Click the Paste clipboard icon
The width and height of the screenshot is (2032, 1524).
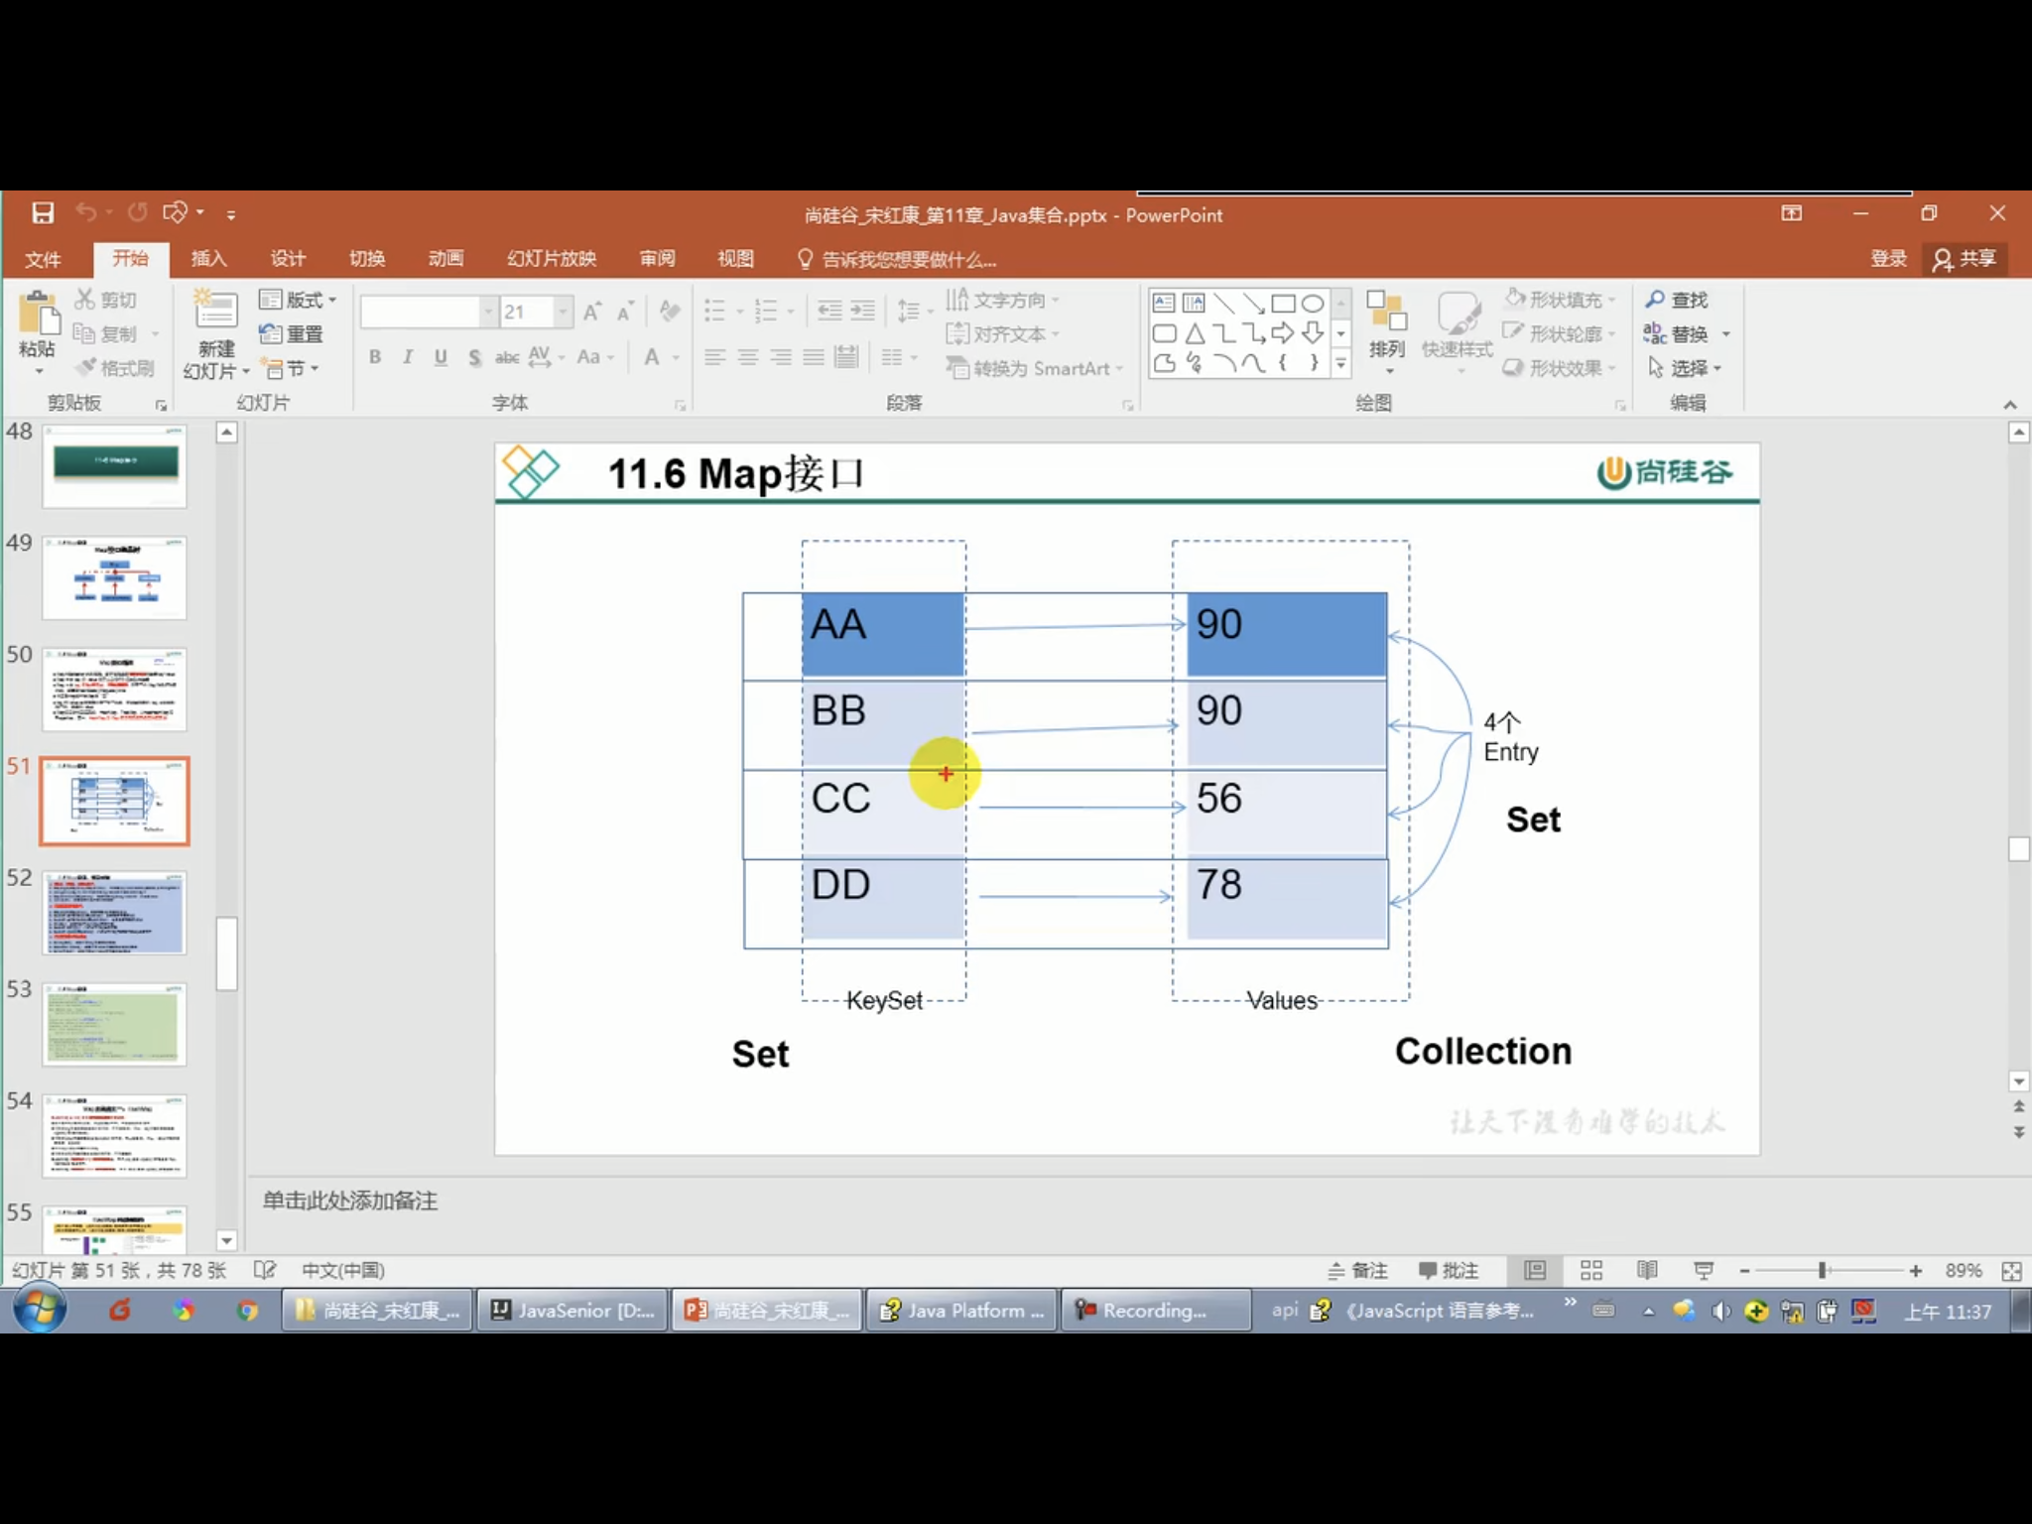pyautogui.click(x=38, y=316)
